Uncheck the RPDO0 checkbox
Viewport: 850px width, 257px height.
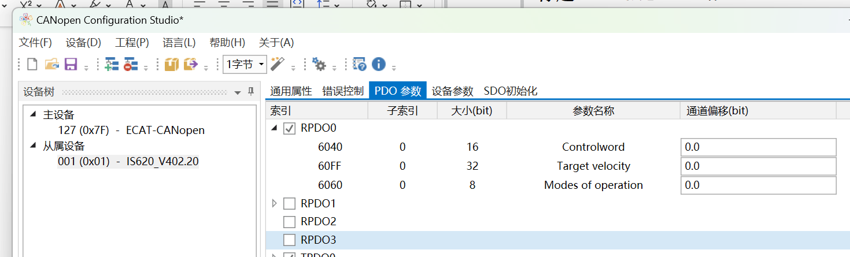[290, 128]
